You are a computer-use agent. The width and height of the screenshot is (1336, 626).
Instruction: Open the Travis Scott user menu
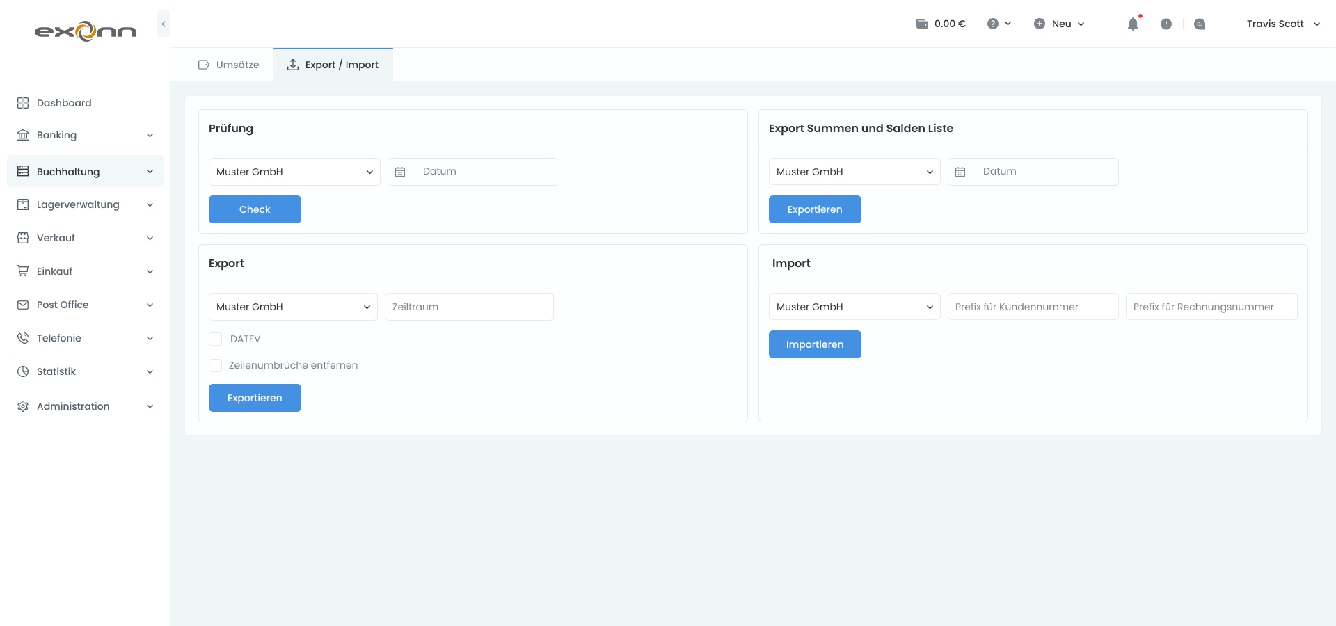click(x=1283, y=24)
